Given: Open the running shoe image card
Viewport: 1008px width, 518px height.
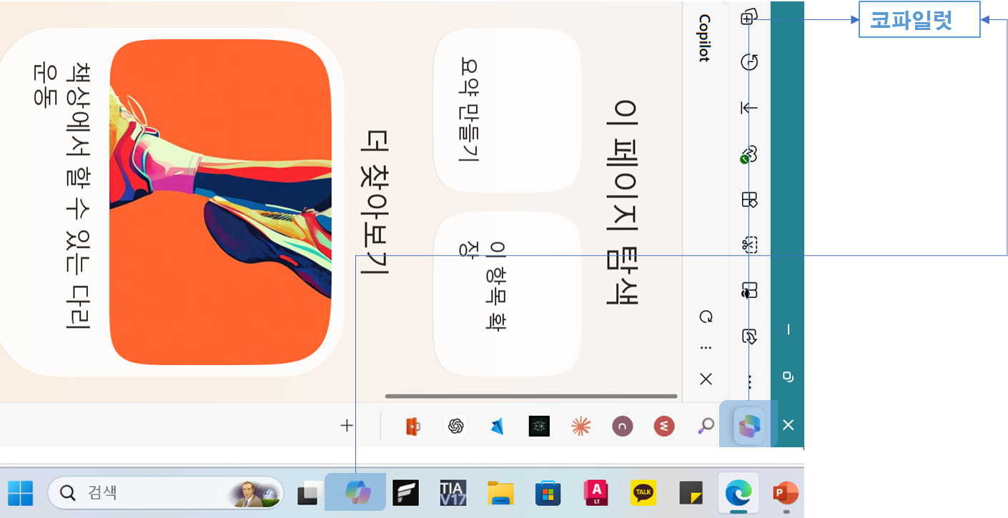Looking at the screenshot, I should (220, 202).
